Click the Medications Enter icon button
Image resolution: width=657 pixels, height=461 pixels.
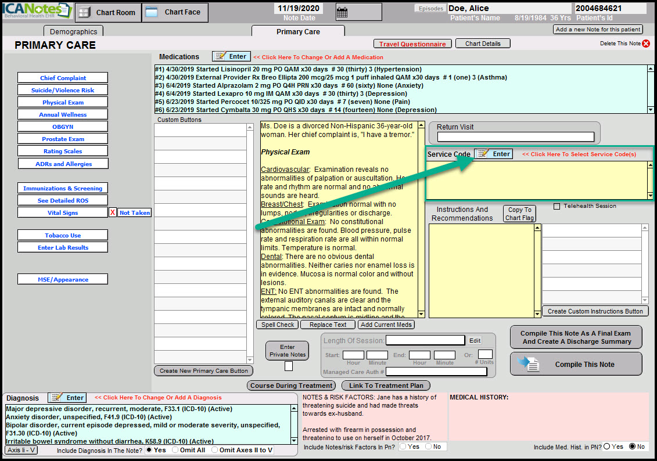pyautogui.click(x=231, y=56)
